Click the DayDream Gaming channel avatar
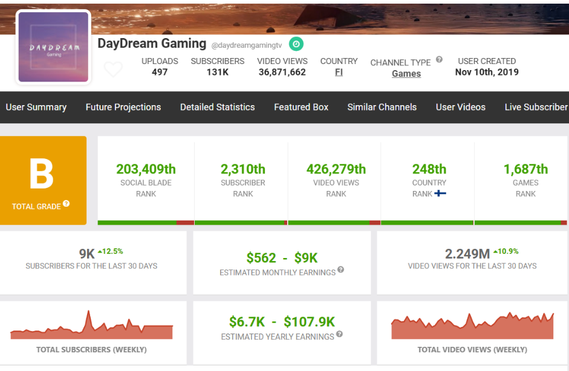Screen dimensions: 569x371 click(x=53, y=47)
